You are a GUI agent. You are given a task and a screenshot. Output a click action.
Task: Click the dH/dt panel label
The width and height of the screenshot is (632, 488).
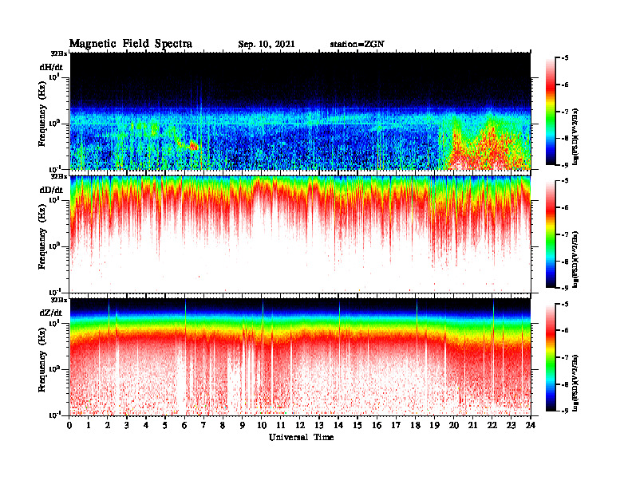51,67
